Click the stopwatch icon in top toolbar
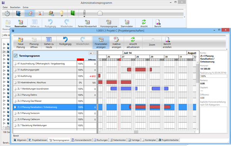 click(x=7, y=13)
